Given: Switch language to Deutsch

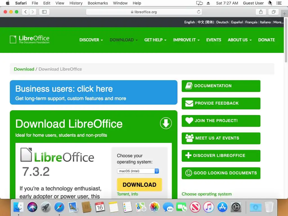Looking at the screenshot, I should (x=222, y=22).
